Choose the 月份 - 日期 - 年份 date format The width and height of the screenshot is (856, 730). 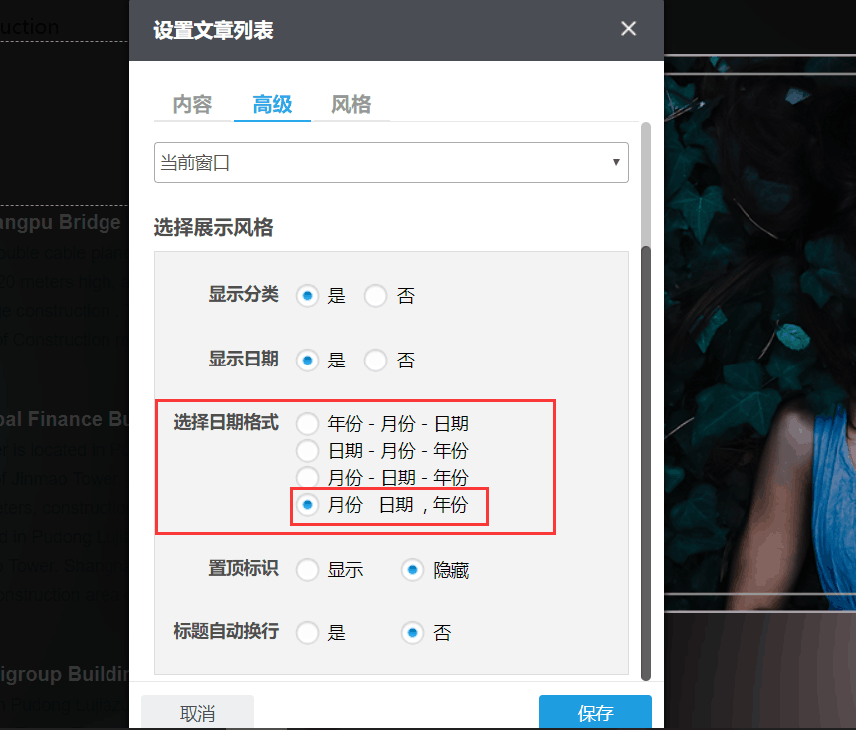[307, 477]
